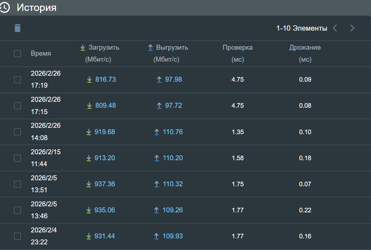Click jitter value 0.09
The width and height of the screenshot is (371, 250).
(305, 80)
